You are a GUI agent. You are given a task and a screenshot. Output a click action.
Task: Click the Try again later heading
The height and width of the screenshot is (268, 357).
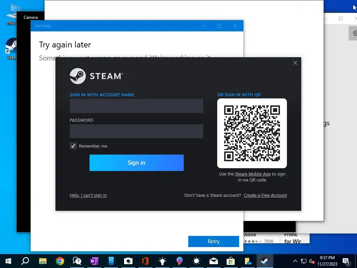[x=65, y=45]
